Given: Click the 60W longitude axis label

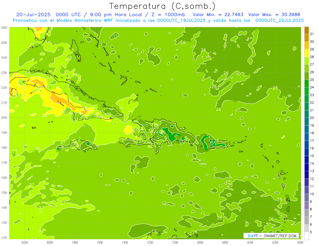Looking at the screenshot, I should 300,242.
